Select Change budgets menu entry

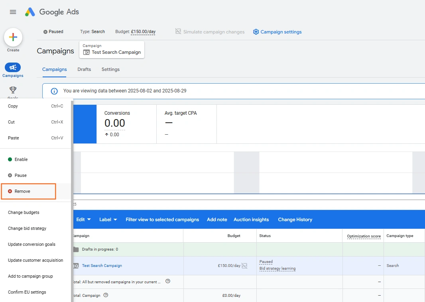(35, 212)
